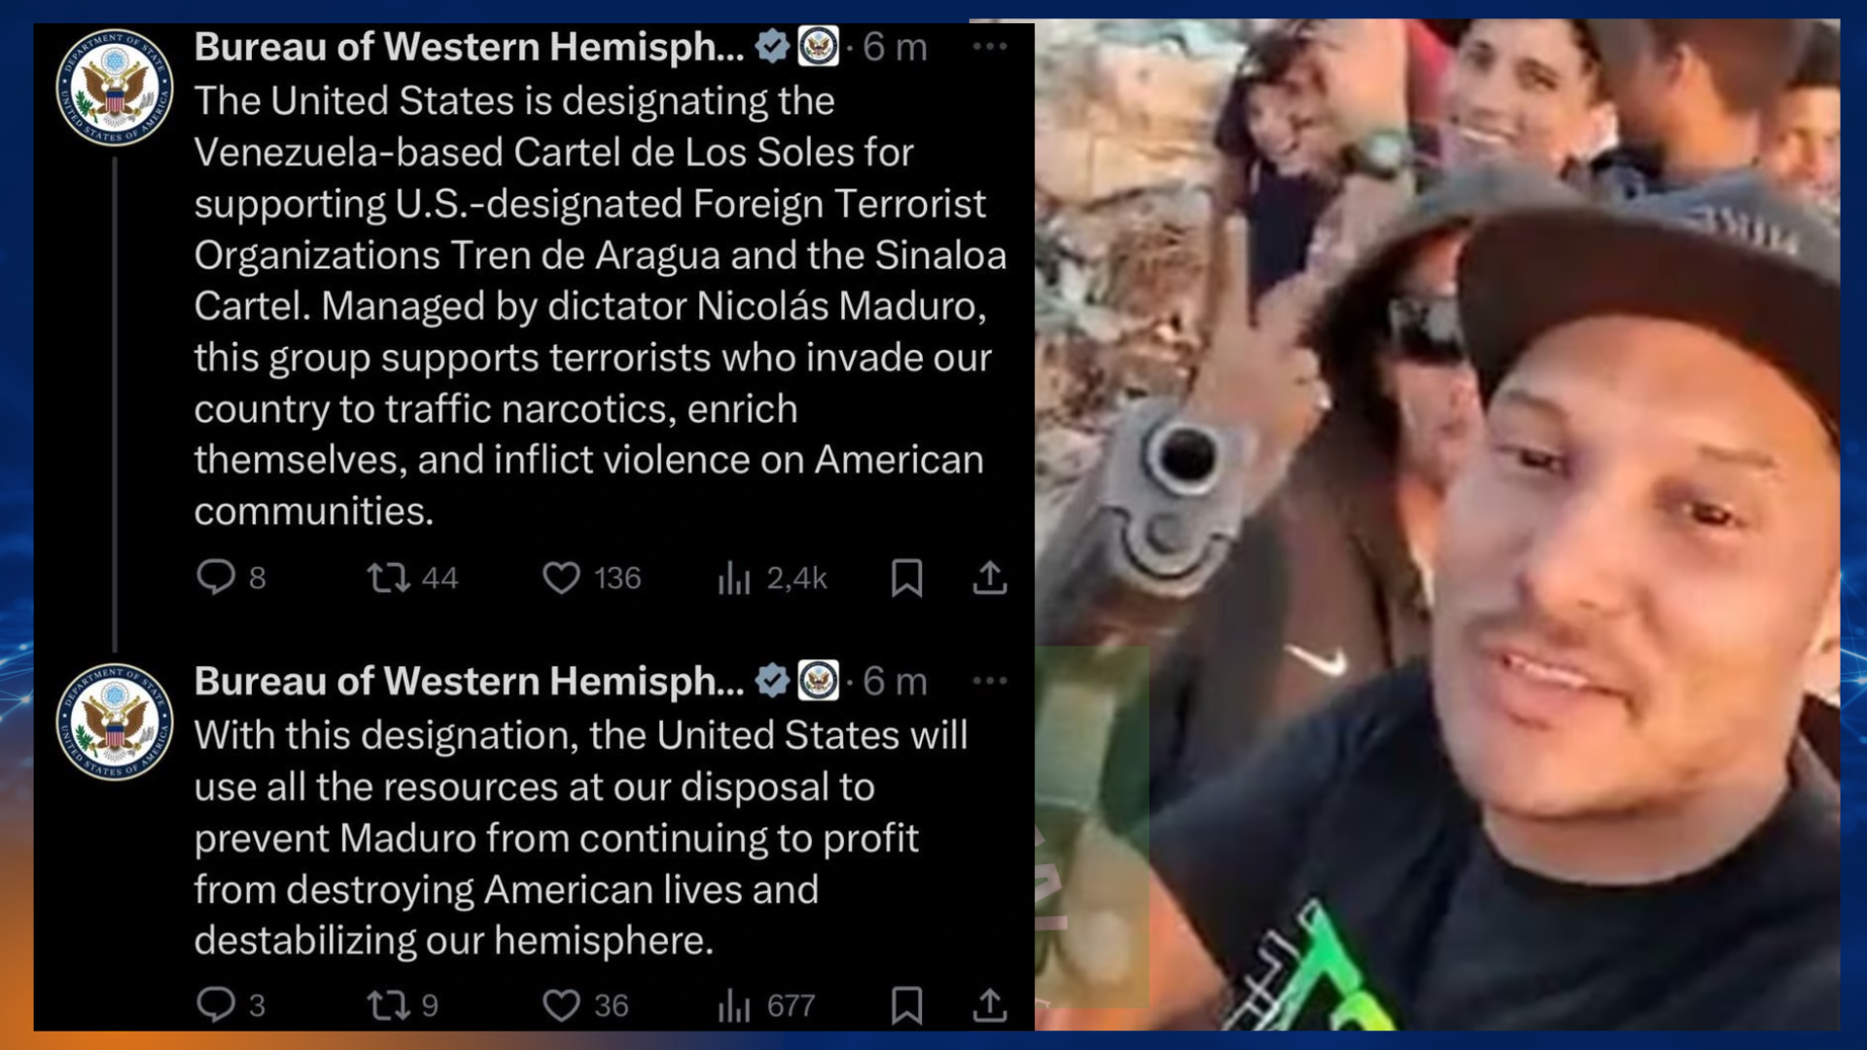Open the second tweet's State Department avatar
This screenshot has height=1050, width=1867.
115,721
